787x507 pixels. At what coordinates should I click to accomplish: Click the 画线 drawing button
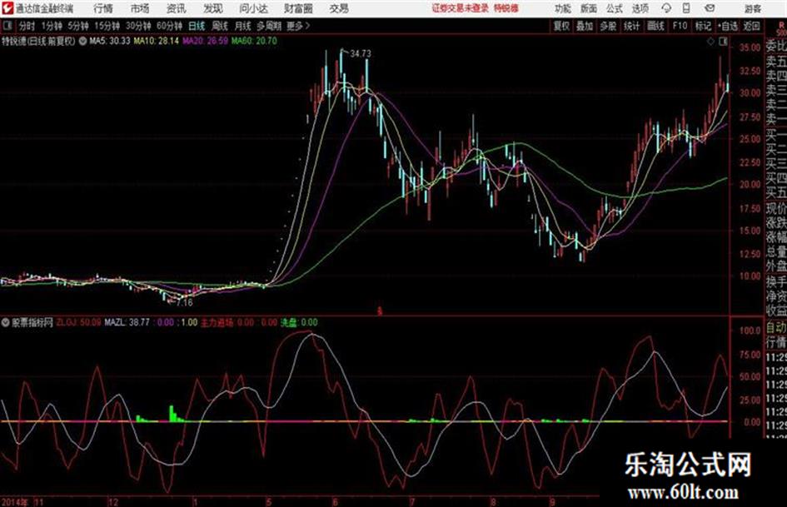[655, 26]
